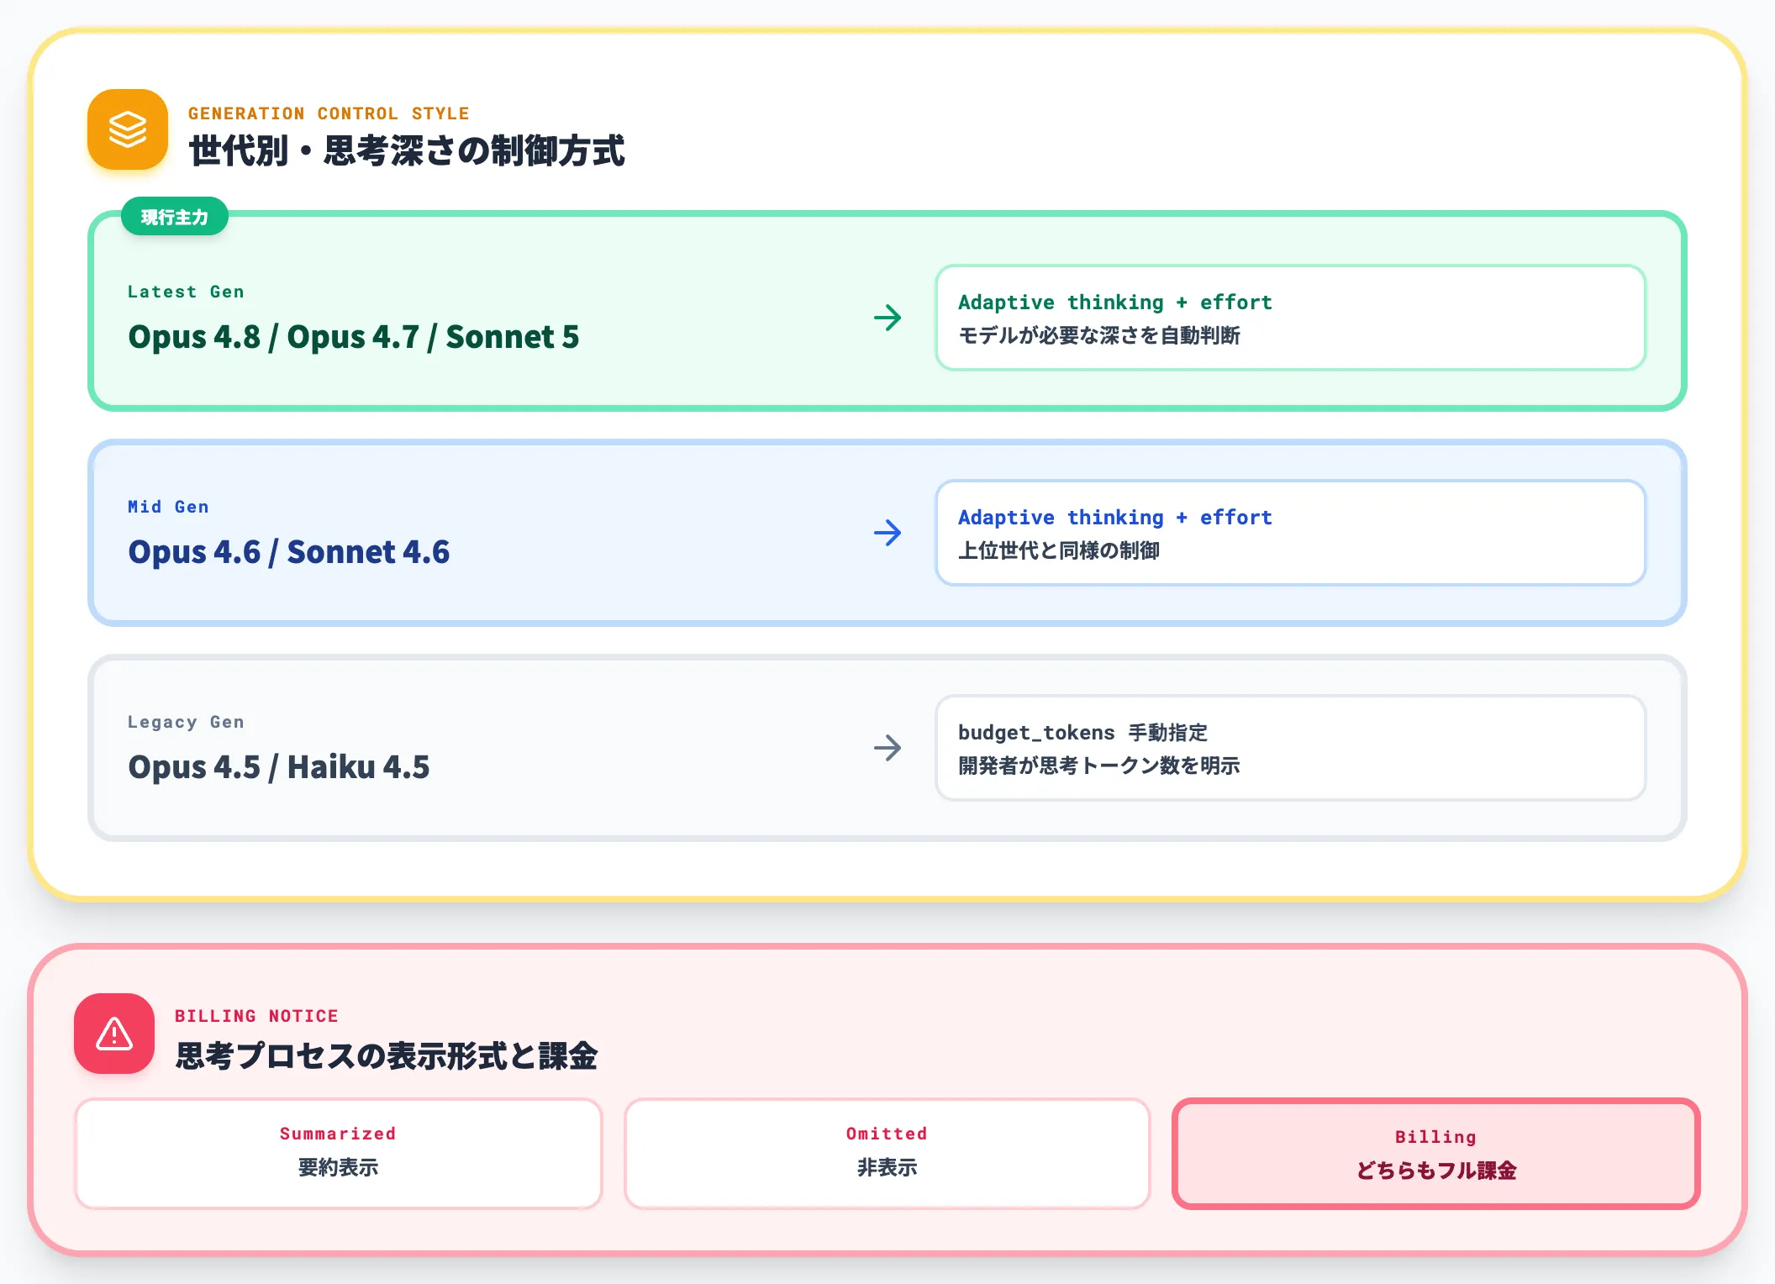The image size is (1775, 1284).
Task: Click the green arrow in Latest Gen row
Action: point(887,318)
